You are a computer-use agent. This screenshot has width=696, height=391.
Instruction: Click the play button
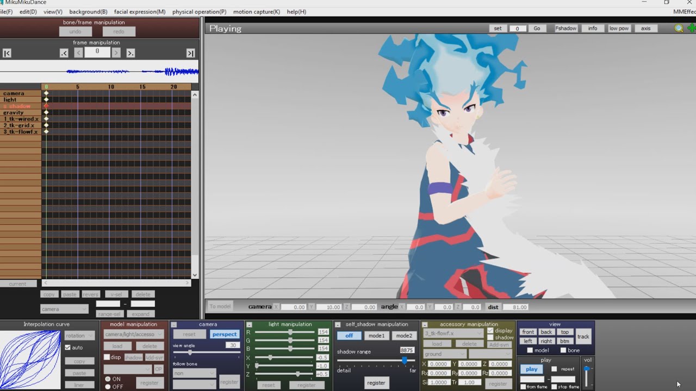coord(532,369)
